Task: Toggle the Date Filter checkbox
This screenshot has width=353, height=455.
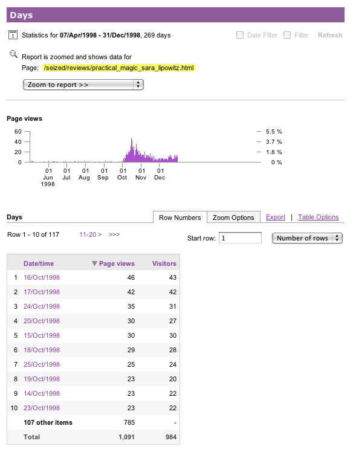Action: (x=240, y=35)
